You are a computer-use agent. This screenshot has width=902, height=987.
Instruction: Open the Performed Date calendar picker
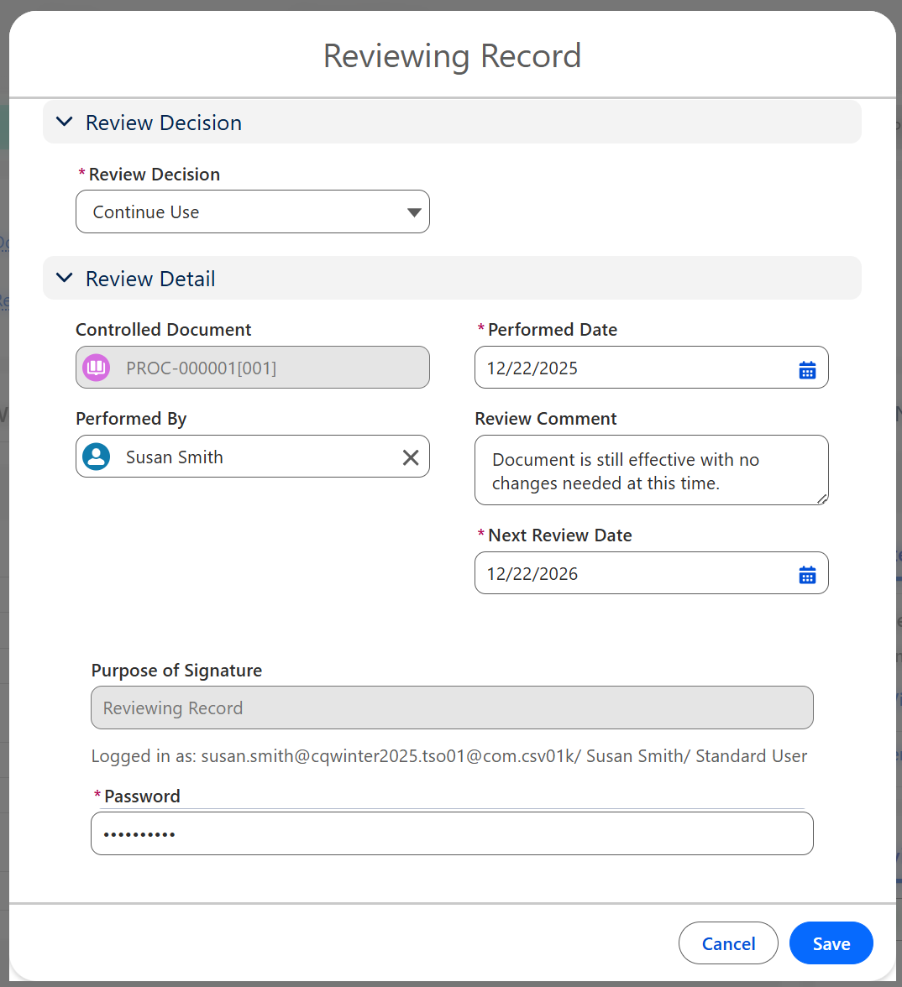pos(807,369)
